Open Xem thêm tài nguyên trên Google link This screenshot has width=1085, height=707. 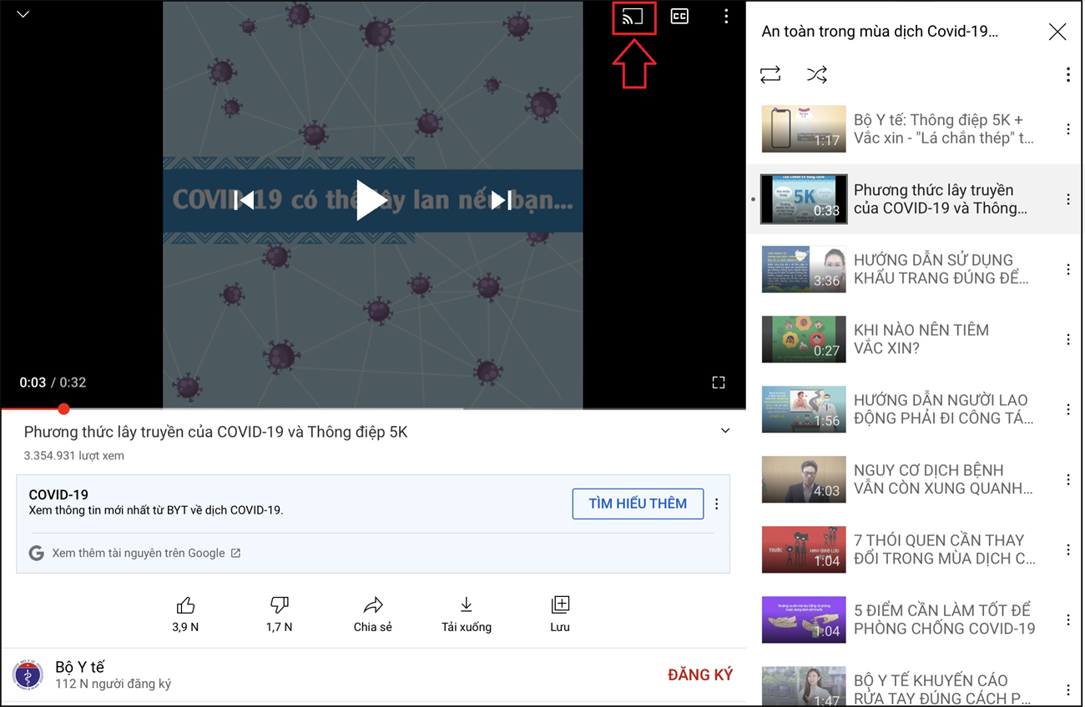[x=146, y=553]
